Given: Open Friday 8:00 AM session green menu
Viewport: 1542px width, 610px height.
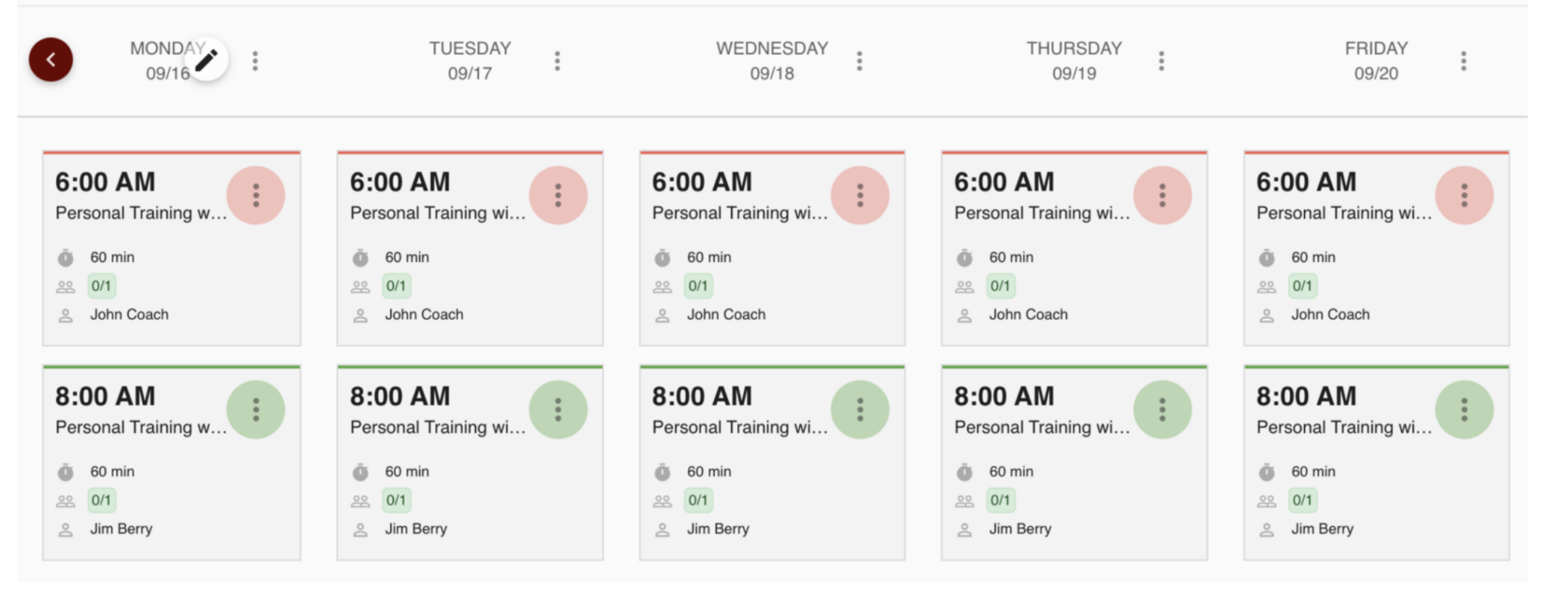Looking at the screenshot, I should pyautogui.click(x=1464, y=410).
